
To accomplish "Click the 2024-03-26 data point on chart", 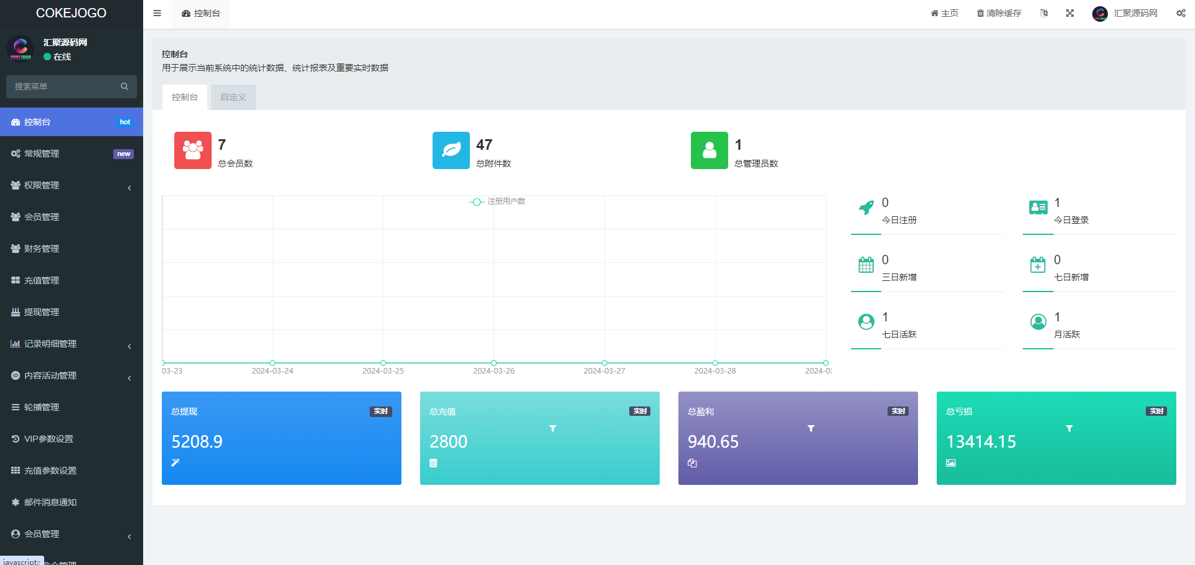I will pos(494,363).
